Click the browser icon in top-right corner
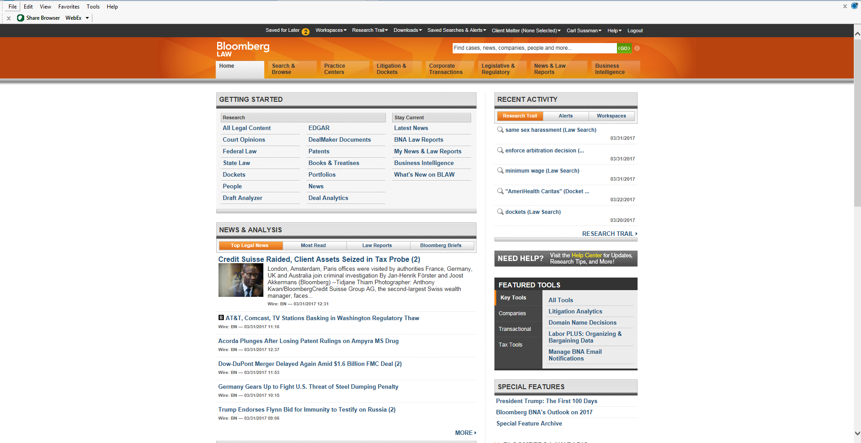This screenshot has width=861, height=443. click(855, 6)
